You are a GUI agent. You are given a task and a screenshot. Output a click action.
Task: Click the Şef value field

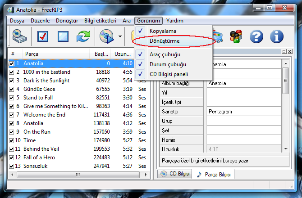pyautogui.click(x=244, y=130)
